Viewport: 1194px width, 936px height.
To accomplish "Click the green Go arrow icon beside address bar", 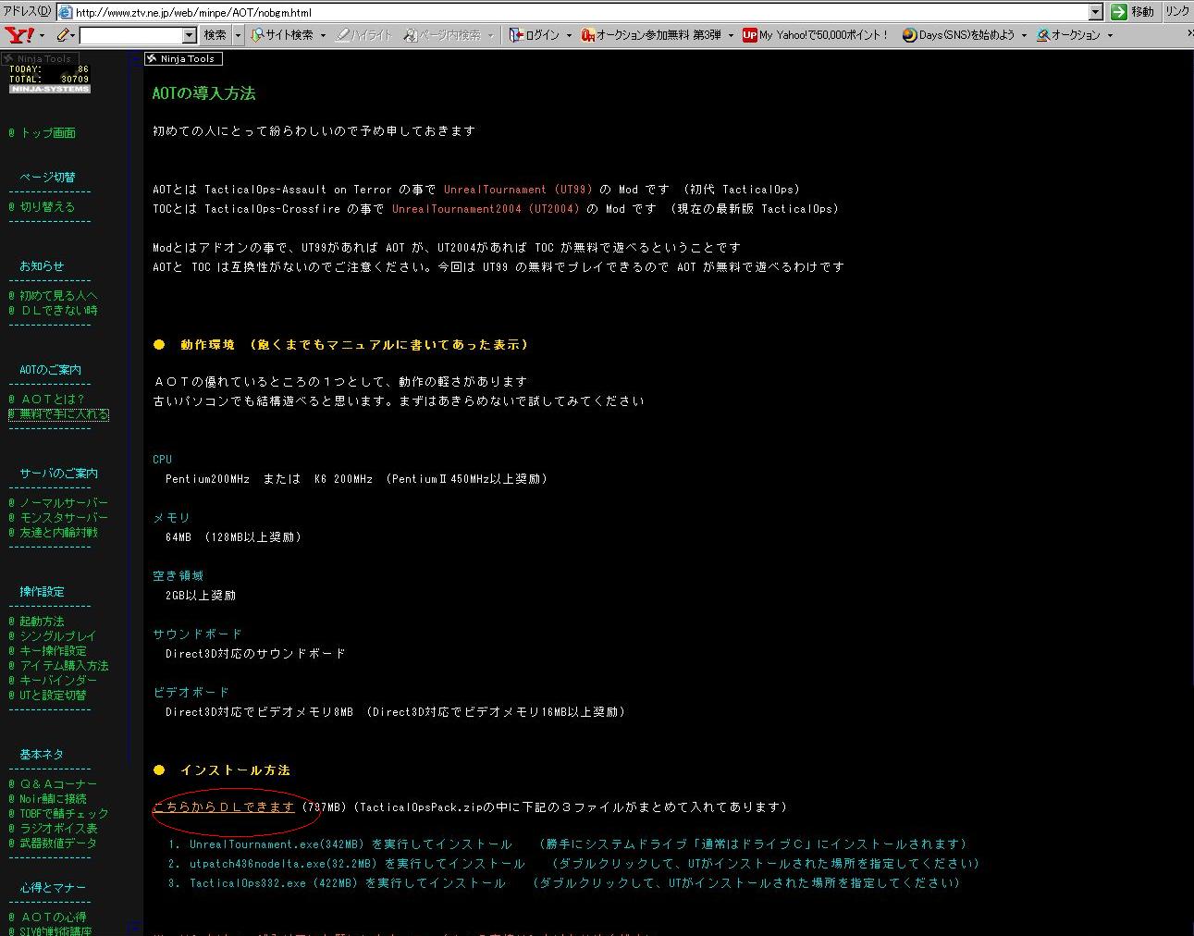I will (x=1118, y=12).
